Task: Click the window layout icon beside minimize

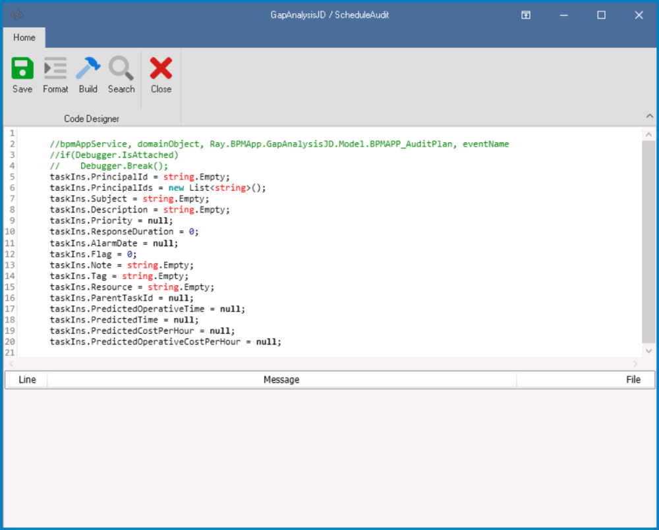Action: point(525,14)
